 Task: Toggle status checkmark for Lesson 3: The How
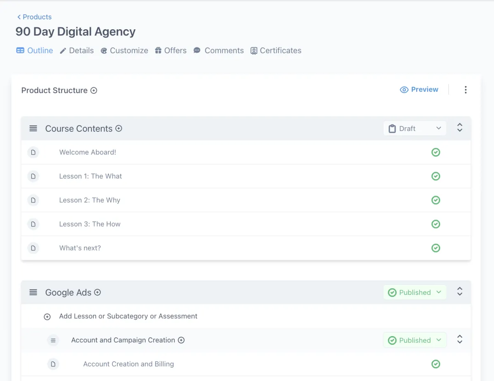coord(436,224)
